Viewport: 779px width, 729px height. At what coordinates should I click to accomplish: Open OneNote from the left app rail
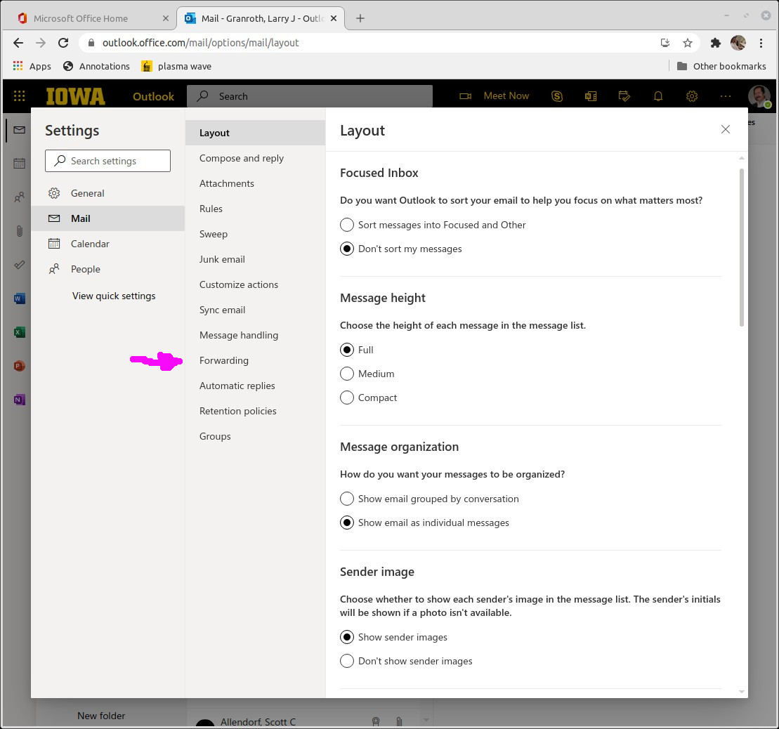19,400
